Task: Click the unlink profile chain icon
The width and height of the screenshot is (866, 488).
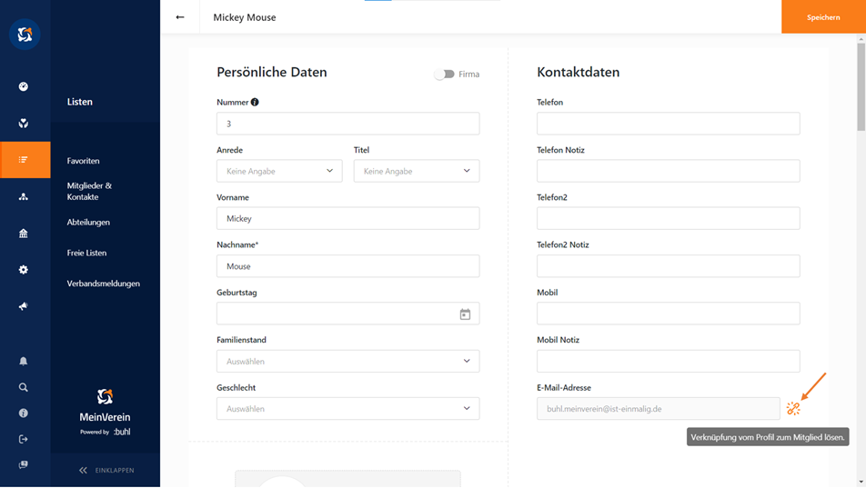Action: pyautogui.click(x=793, y=409)
